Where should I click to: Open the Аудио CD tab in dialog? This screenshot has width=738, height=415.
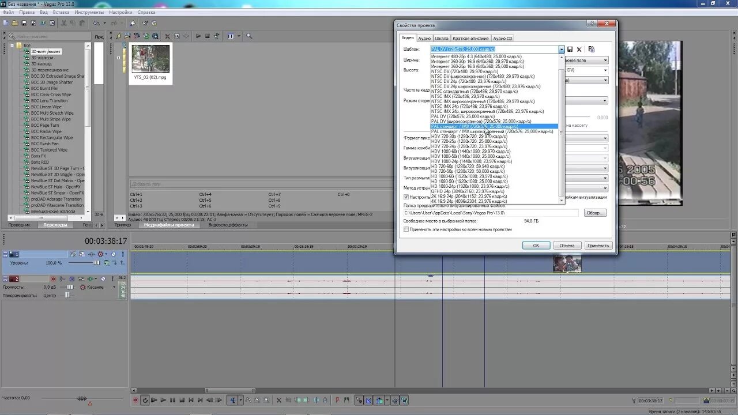[x=503, y=39]
